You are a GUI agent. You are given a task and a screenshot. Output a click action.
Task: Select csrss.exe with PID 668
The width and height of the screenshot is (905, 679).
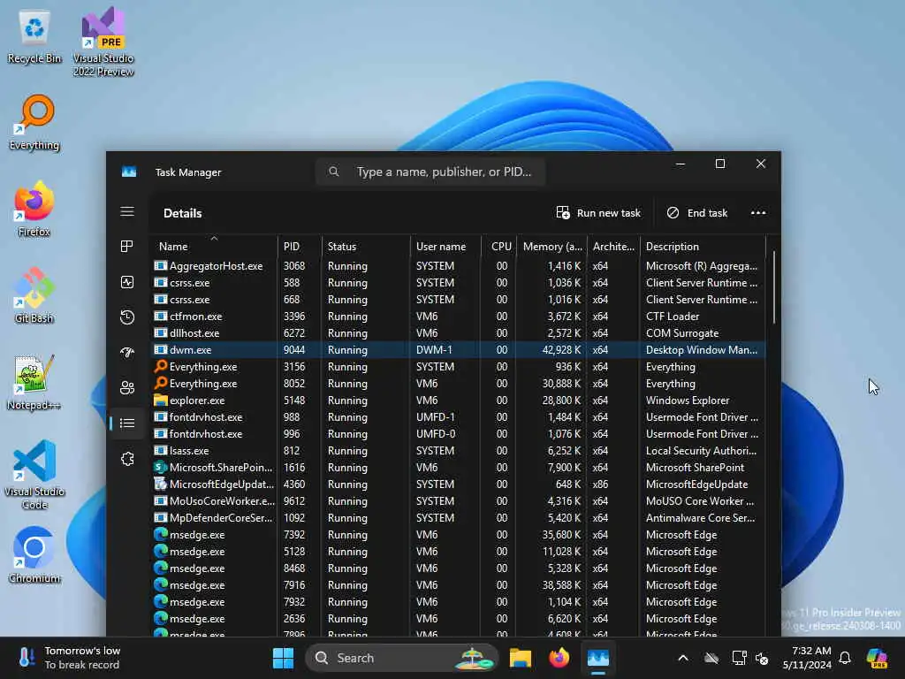tap(459, 300)
